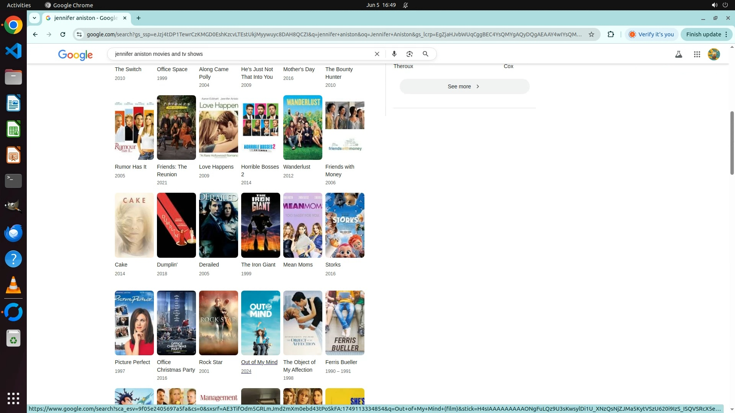Select the Wanderlust movie poster

[x=302, y=127]
